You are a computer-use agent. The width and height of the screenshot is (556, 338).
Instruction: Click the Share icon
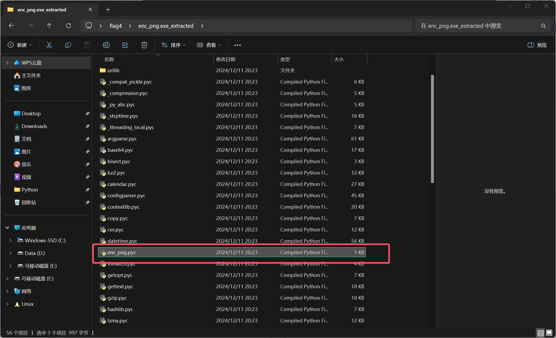pos(125,45)
